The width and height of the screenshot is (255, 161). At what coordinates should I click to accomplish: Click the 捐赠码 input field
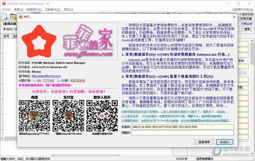point(182,133)
